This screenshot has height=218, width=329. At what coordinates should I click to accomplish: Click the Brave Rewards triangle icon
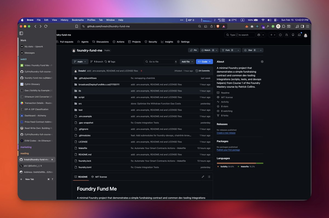click(x=224, y=26)
